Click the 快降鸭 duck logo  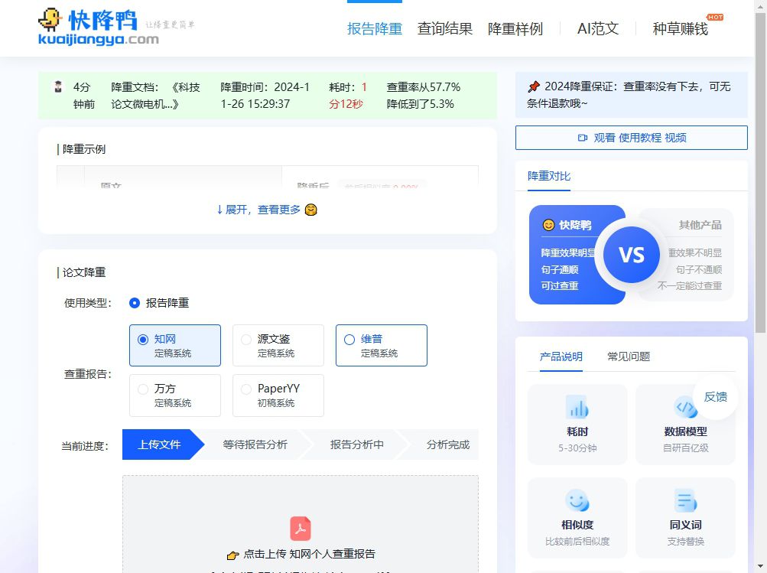pyautogui.click(x=50, y=20)
